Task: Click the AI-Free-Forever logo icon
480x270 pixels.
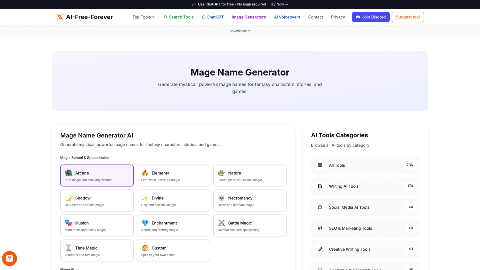Action: pos(60,17)
